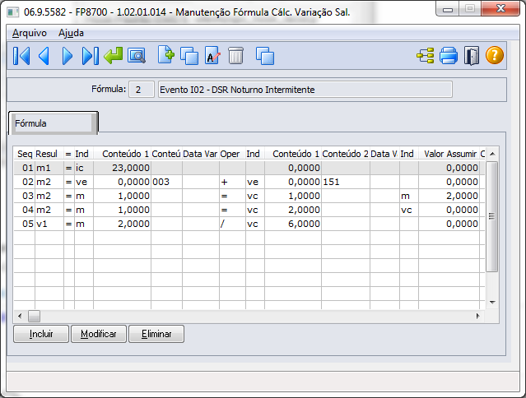
Task: Open help with the orange question icon
Action: coord(495,55)
